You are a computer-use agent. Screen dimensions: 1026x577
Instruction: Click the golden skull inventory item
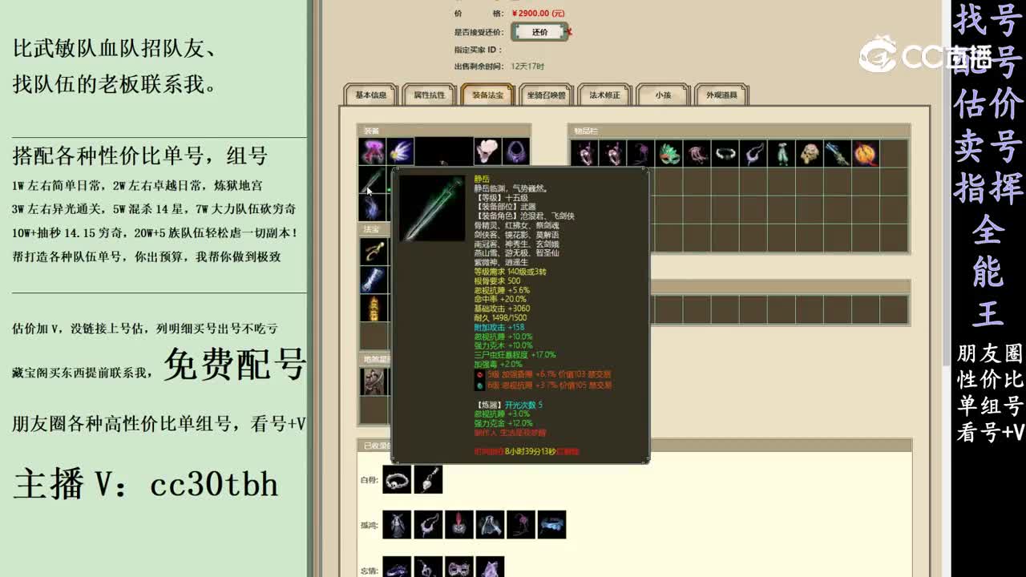coord(809,153)
